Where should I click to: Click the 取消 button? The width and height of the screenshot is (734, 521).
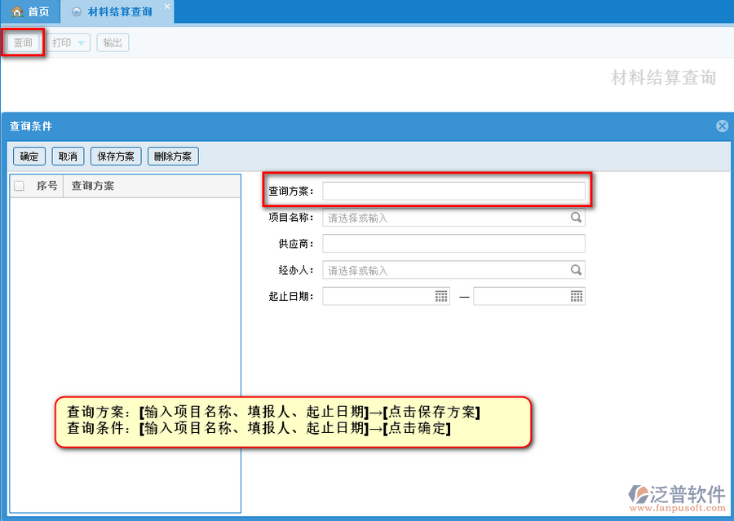pos(68,157)
